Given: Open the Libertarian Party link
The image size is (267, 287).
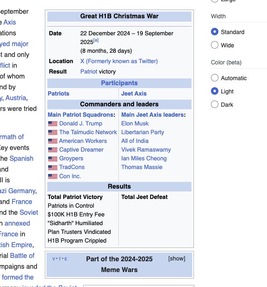Looking at the screenshot, I should point(142,132).
